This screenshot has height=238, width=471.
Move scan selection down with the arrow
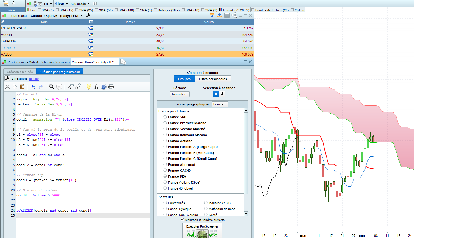pos(222,94)
